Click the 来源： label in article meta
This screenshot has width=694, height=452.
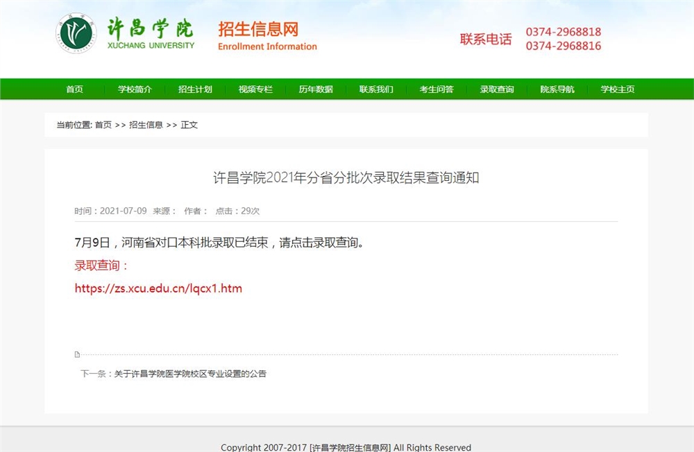(x=164, y=211)
